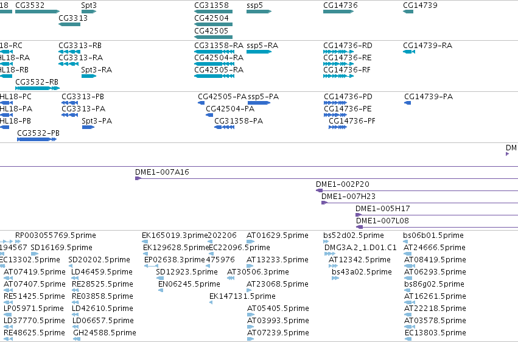Image resolution: width=518 pixels, height=342 pixels.
Task: Select BAC clone DME1-007L08
Action: (382, 221)
